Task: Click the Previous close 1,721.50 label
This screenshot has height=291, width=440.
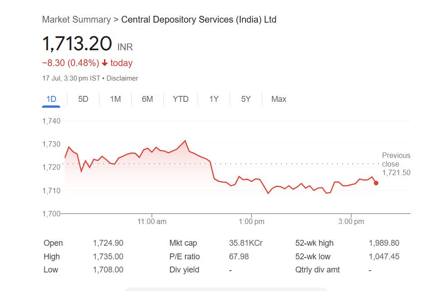Action: (x=396, y=164)
